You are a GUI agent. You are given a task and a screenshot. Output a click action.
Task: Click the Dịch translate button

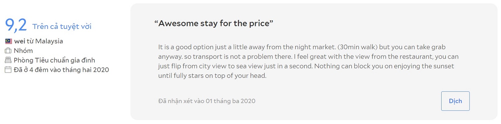(x=455, y=101)
